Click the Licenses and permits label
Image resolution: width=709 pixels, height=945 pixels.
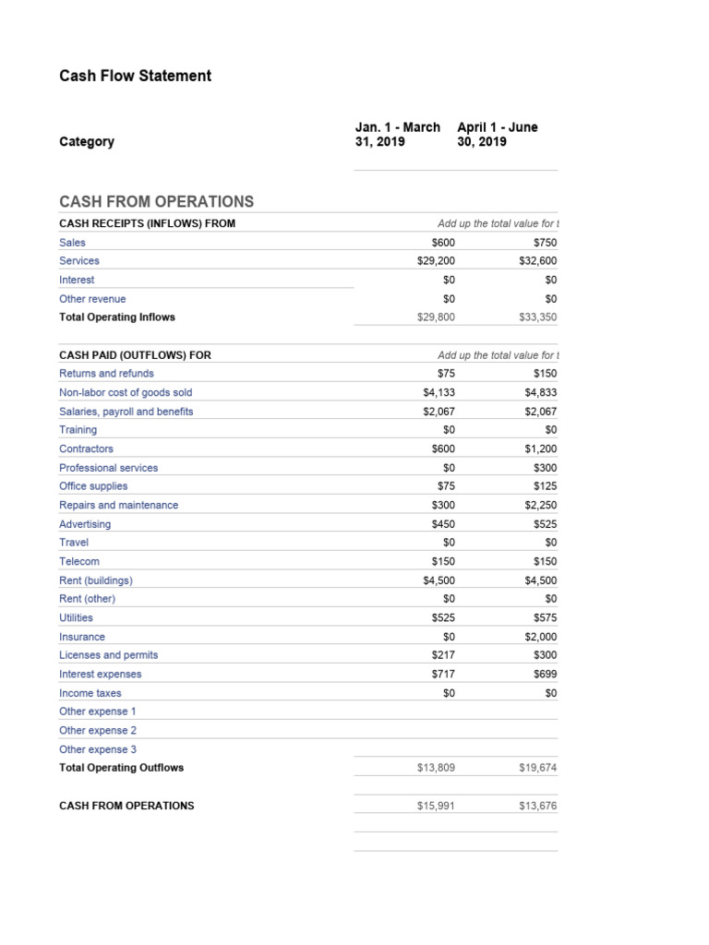click(x=109, y=655)
